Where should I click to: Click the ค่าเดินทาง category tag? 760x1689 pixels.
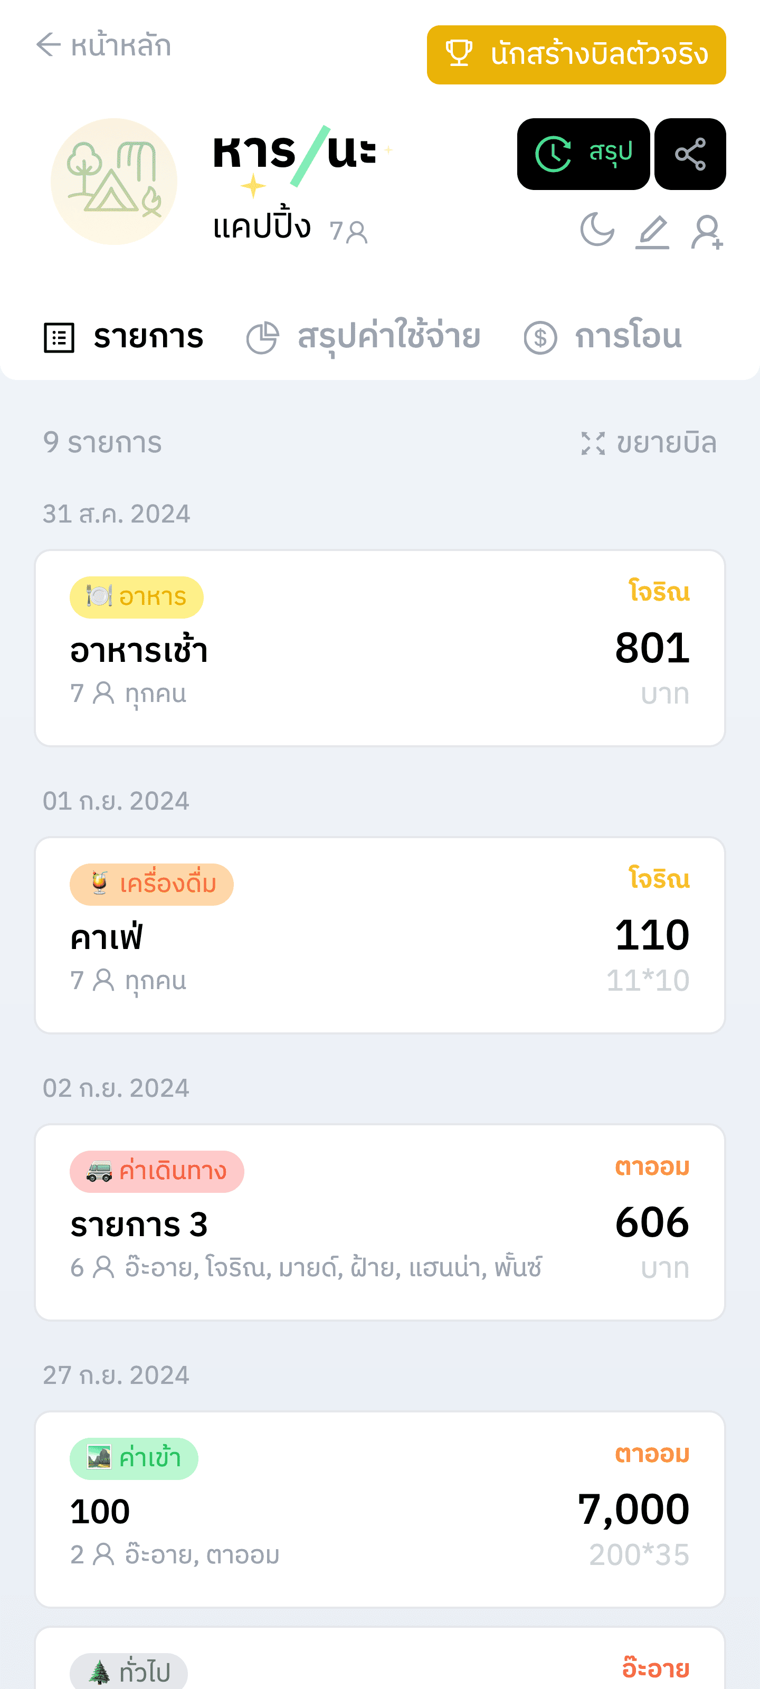click(x=157, y=1171)
